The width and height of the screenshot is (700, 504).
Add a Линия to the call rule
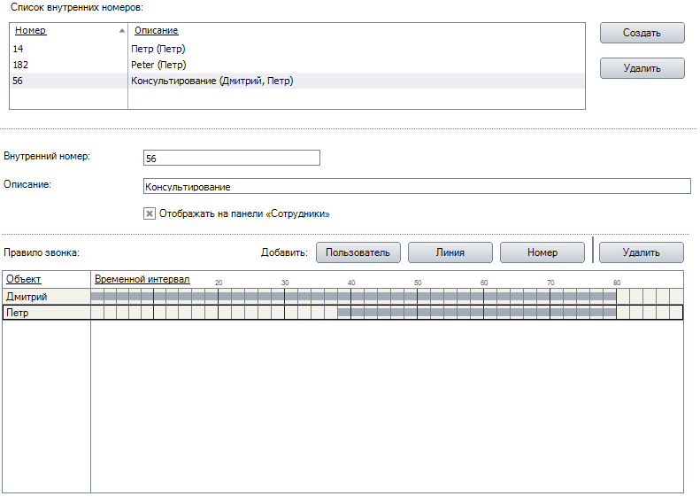pos(450,252)
